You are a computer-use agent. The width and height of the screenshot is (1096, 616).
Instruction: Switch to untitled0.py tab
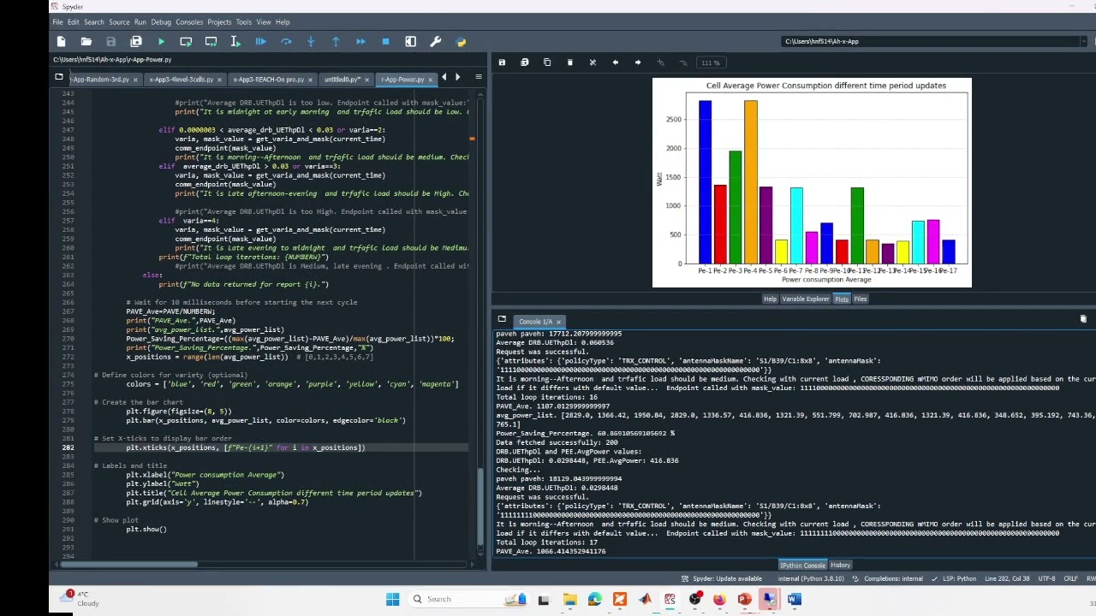click(342, 80)
